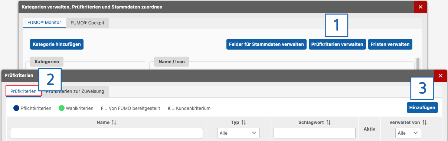The image size is (448, 141).
Task: Focus the Name filter input field
Action: pos(107,133)
